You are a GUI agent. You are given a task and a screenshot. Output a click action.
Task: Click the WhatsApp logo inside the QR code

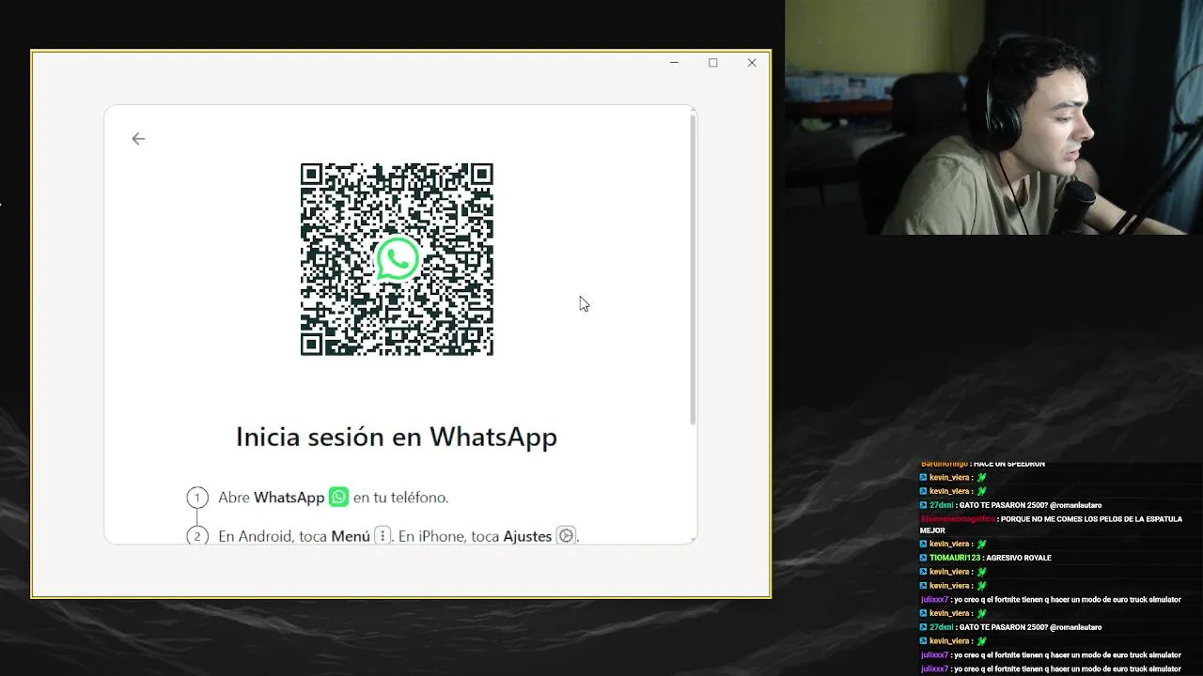pyautogui.click(x=397, y=259)
